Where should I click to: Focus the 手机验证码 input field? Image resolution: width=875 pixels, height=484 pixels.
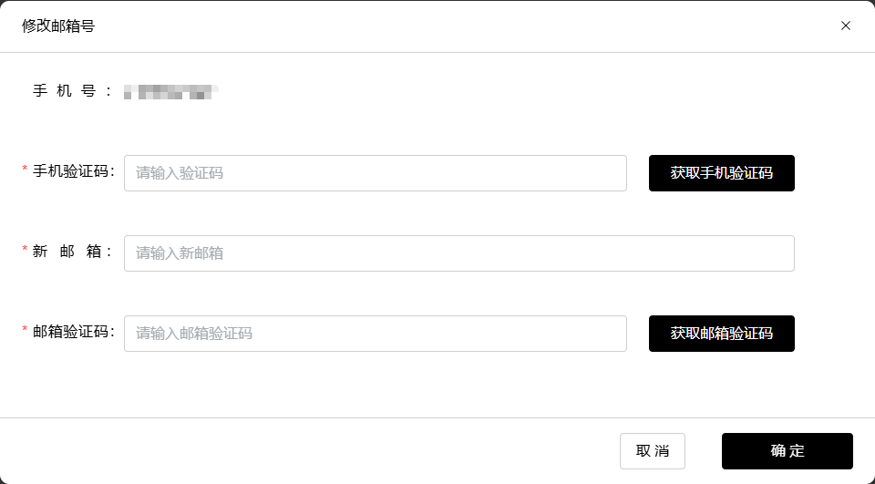point(375,173)
